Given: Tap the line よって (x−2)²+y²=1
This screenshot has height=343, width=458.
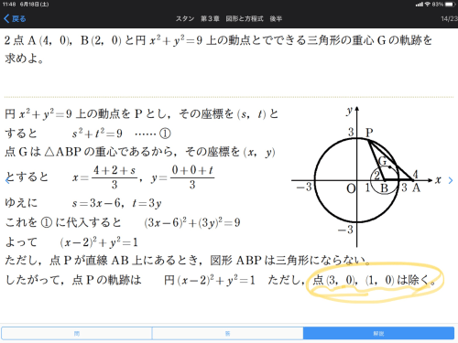Looking at the screenshot, I should point(71,242).
